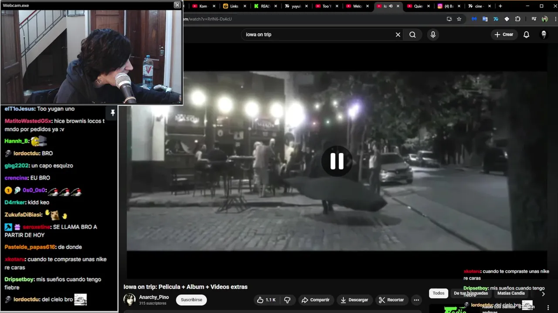
Task: Click the browser address bar URL
Action: pos(208,19)
